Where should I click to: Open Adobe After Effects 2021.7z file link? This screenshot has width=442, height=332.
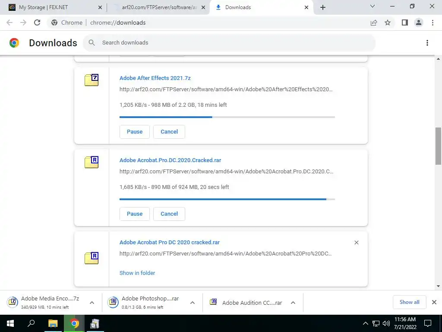point(155,78)
